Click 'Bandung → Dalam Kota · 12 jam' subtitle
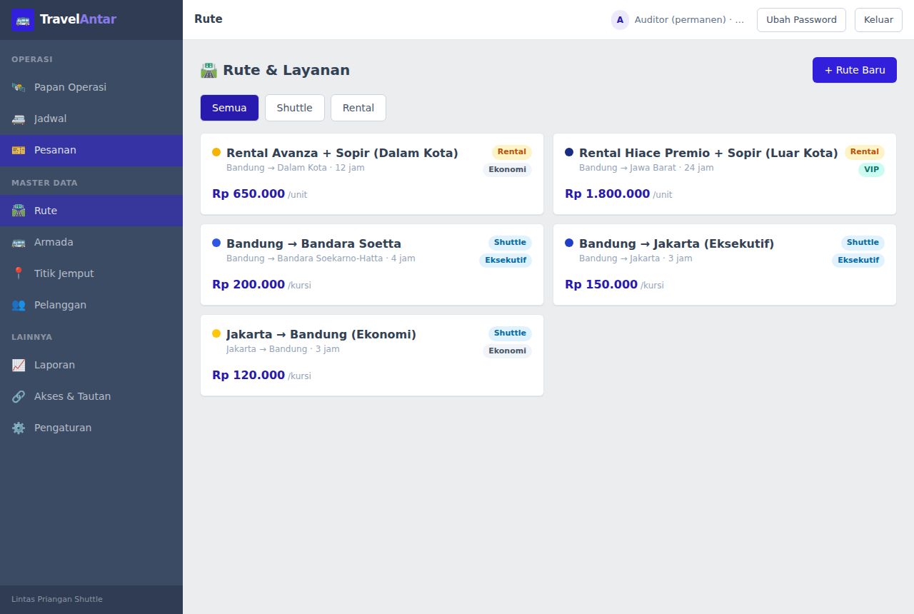914x614 pixels. (296, 168)
